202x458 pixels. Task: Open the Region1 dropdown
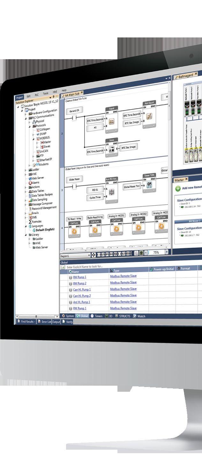(x=89, y=255)
